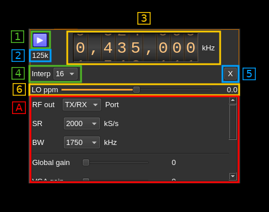The width and height of the screenshot is (269, 212).
Task: Click the digit 4 in frequency dial
Action: [x=108, y=48]
